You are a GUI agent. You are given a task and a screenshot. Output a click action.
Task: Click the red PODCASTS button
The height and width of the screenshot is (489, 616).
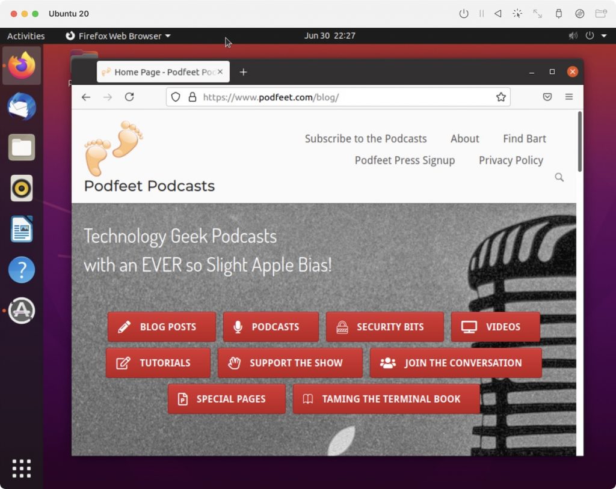[x=271, y=327]
